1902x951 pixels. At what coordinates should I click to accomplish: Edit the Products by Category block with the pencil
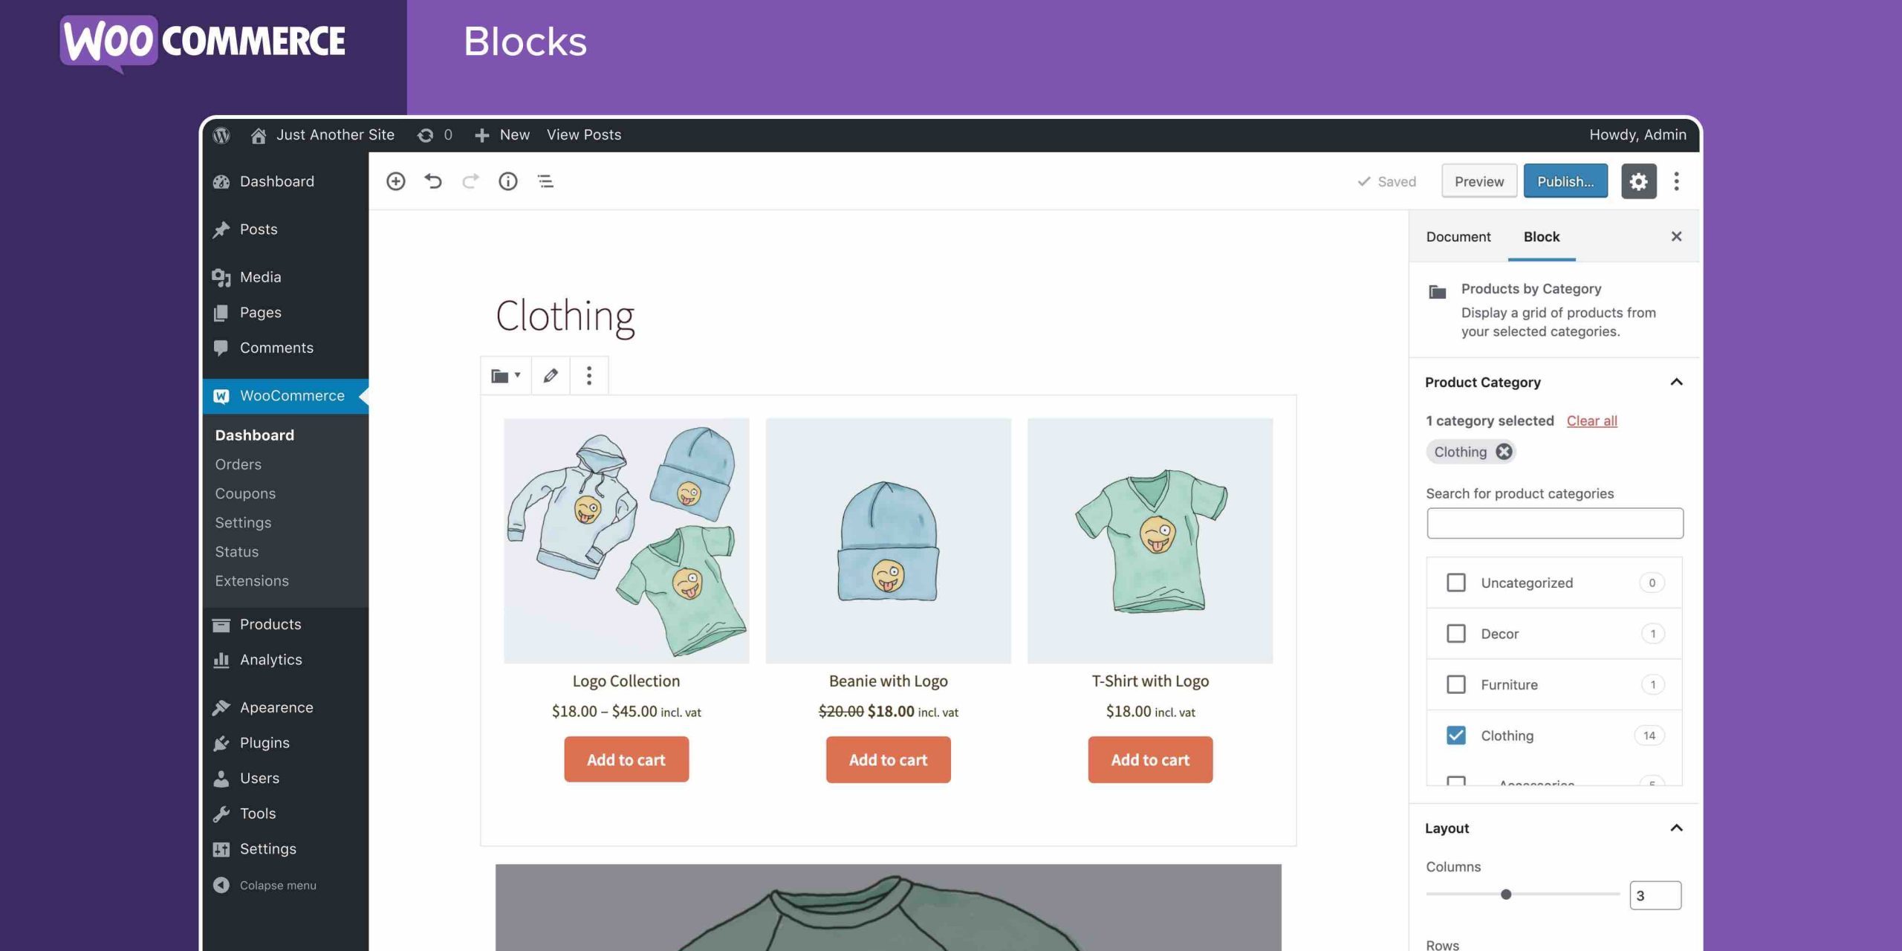click(550, 376)
